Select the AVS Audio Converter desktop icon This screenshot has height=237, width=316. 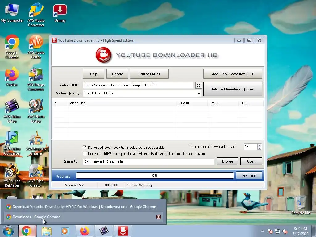pyautogui.click(x=36, y=15)
